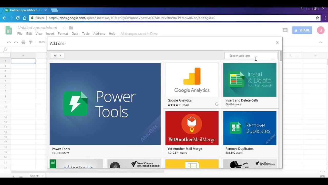328x185 pixels.
Task: Open the Chrome user profile icon
Action: coord(302,9)
